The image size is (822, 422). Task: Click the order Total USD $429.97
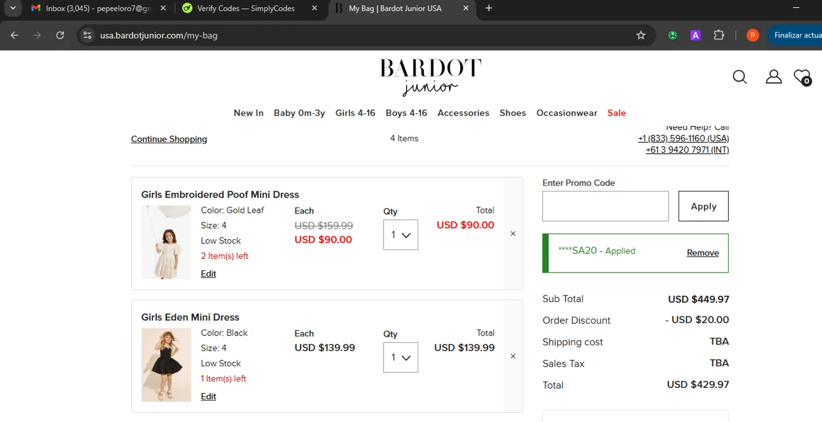pos(698,385)
